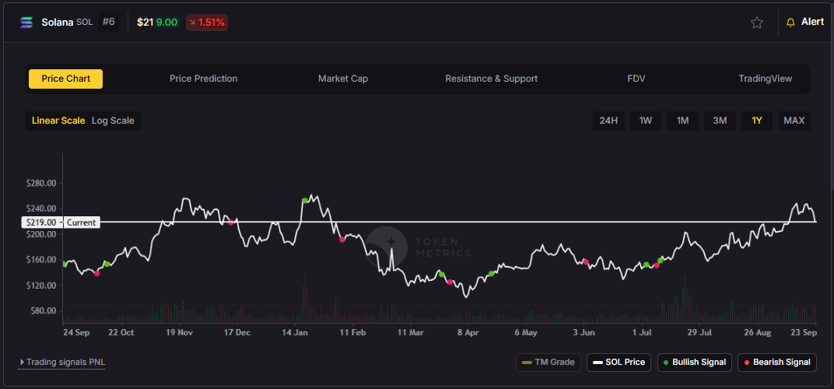Click the 19 Nov date label
The height and width of the screenshot is (389, 834).
pos(179,332)
